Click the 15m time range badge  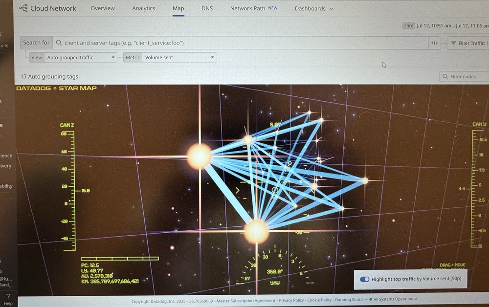pyautogui.click(x=408, y=25)
